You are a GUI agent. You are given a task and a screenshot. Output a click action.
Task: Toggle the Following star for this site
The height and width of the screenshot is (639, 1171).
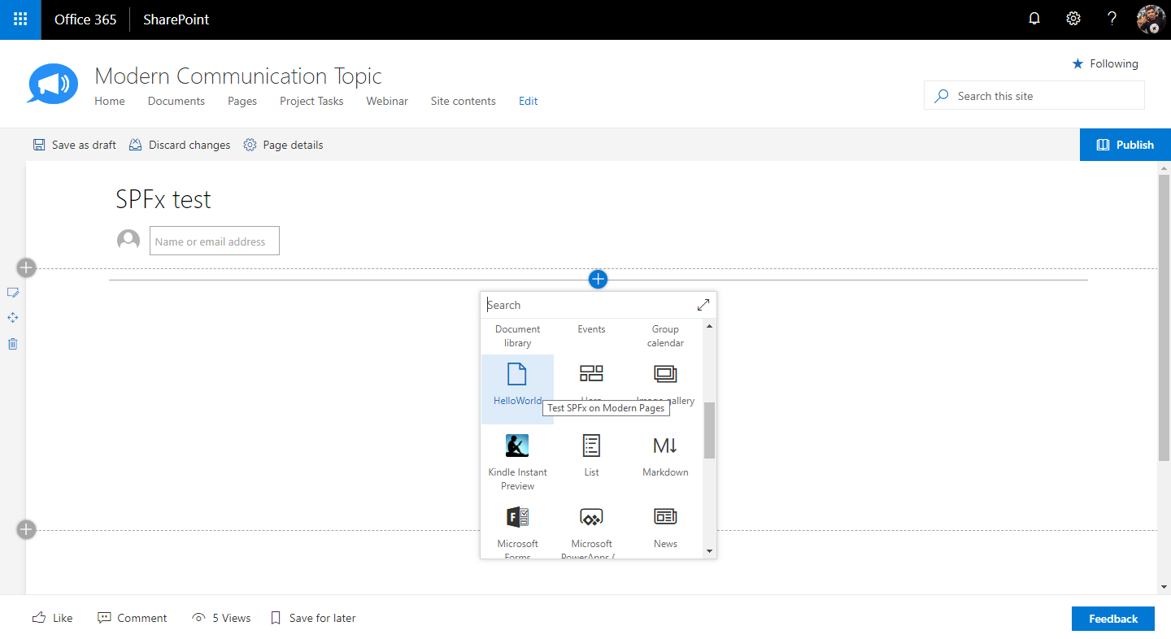tap(1104, 63)
